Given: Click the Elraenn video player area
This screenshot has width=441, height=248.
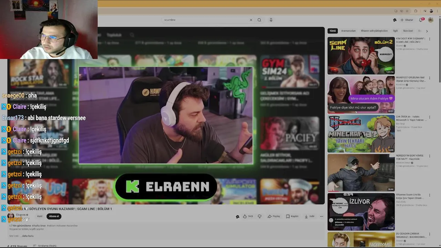Looking at the screenshot, I should tap(166, 115).
